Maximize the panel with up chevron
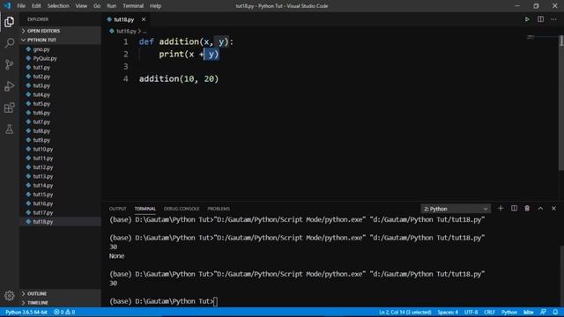The image size is (564, 317). 540,209
